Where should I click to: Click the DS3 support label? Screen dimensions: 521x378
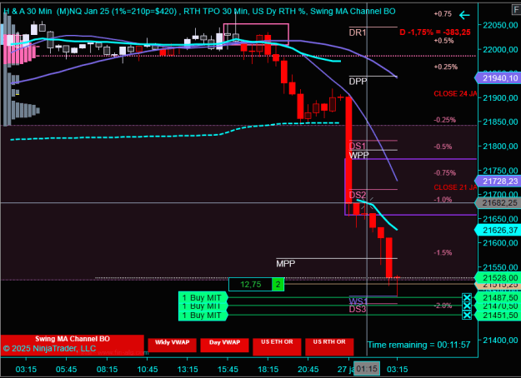358,309
